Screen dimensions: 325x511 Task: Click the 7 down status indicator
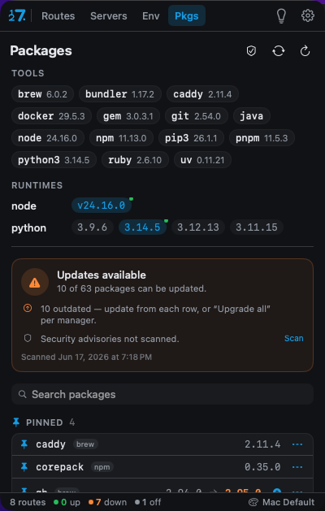107,502
